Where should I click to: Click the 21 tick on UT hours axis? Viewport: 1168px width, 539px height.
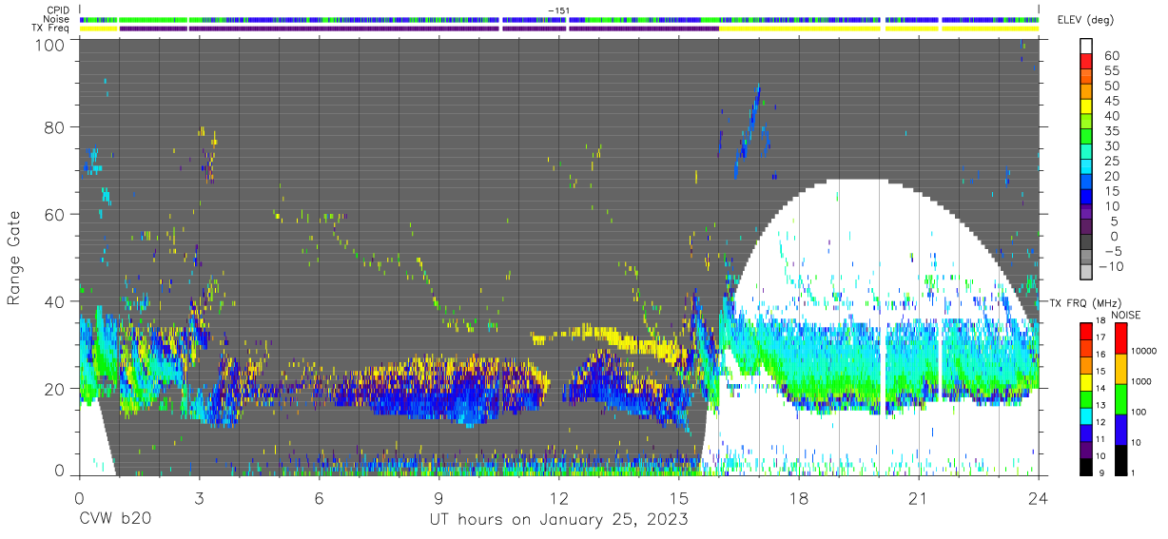[919, 497]
